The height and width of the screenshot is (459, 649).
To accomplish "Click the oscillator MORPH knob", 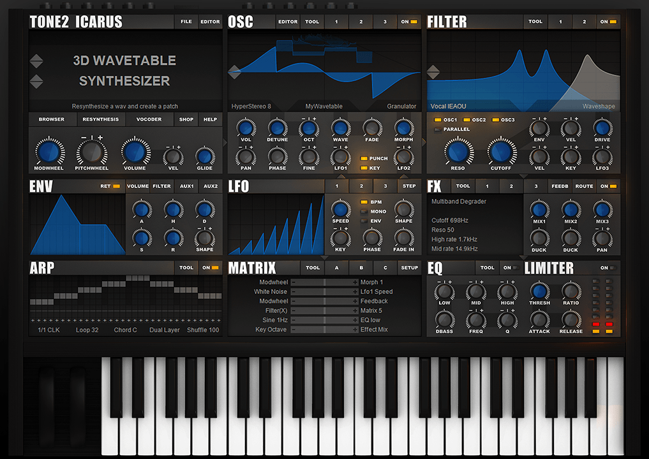I will (x=403, y=127).
